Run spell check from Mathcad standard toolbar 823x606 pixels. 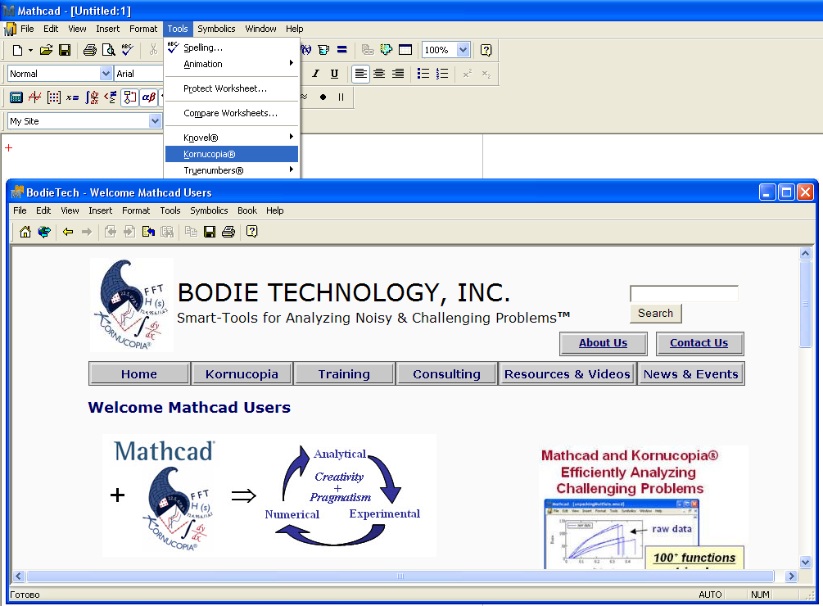coord(127,50)
